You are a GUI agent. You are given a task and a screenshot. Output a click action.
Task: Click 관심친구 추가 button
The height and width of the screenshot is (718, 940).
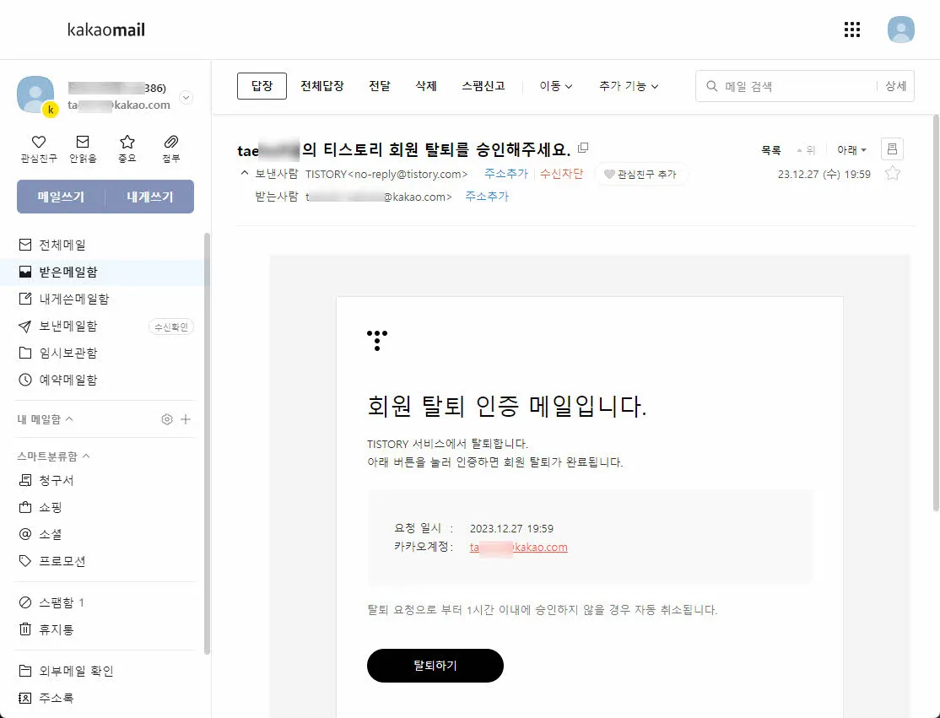tap(640, 175)
